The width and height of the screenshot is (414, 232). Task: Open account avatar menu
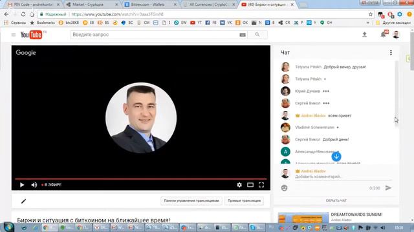coord(396,34)
